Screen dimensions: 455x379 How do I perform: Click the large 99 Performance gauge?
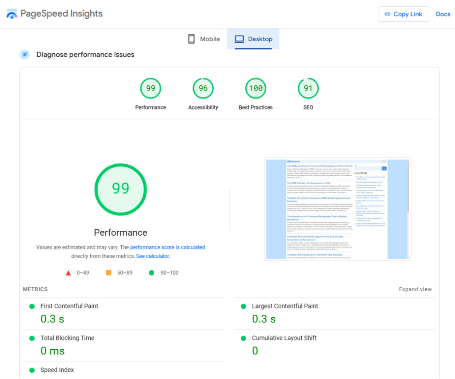pyautogui.click(x=121, y=189)
